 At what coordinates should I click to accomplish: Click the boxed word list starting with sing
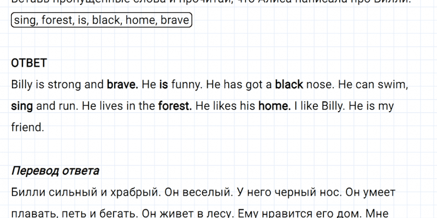[x=101, y=21]
